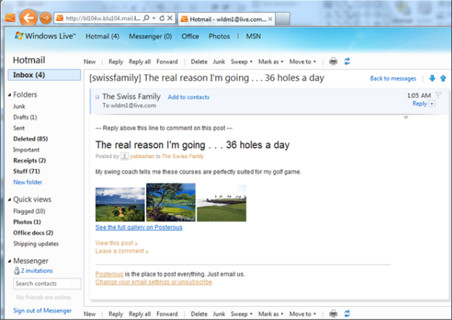Click the refresh icon in the address bar
The width and height of the screenshot is (452, 320).
[x=162, y=18]
